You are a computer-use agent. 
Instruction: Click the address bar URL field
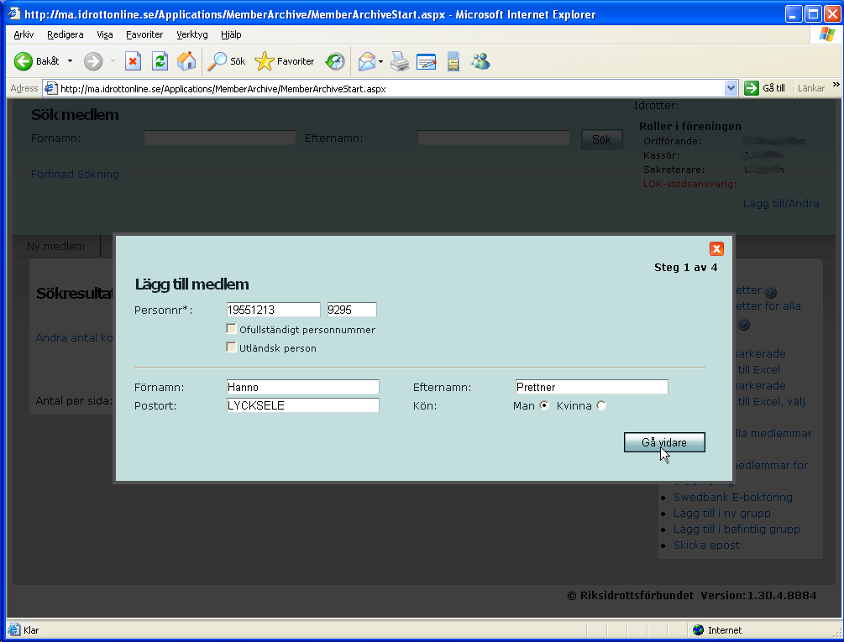(x=391, y=89)
